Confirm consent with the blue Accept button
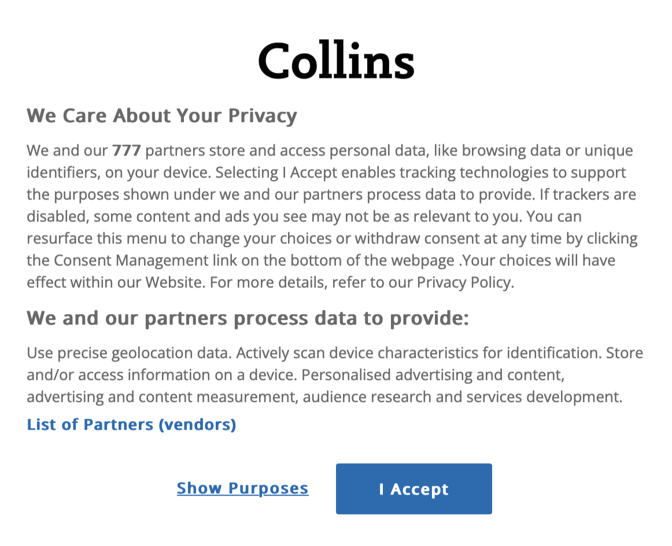The height and width of the screenshot is (546, 672). [x=413, y=489]
